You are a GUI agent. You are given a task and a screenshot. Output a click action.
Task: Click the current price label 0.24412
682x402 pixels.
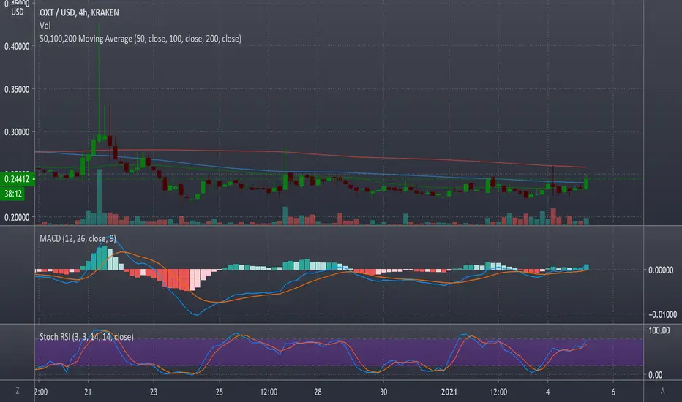tap(17, 179)
